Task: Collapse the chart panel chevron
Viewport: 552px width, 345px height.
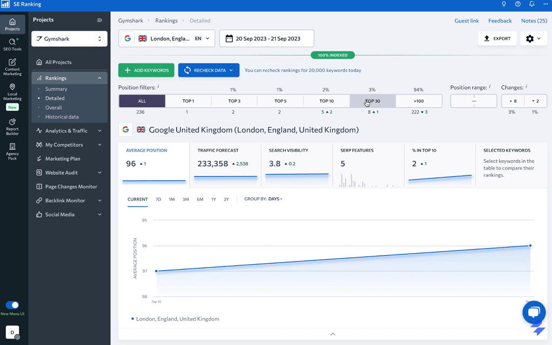Action: point(333,334)
